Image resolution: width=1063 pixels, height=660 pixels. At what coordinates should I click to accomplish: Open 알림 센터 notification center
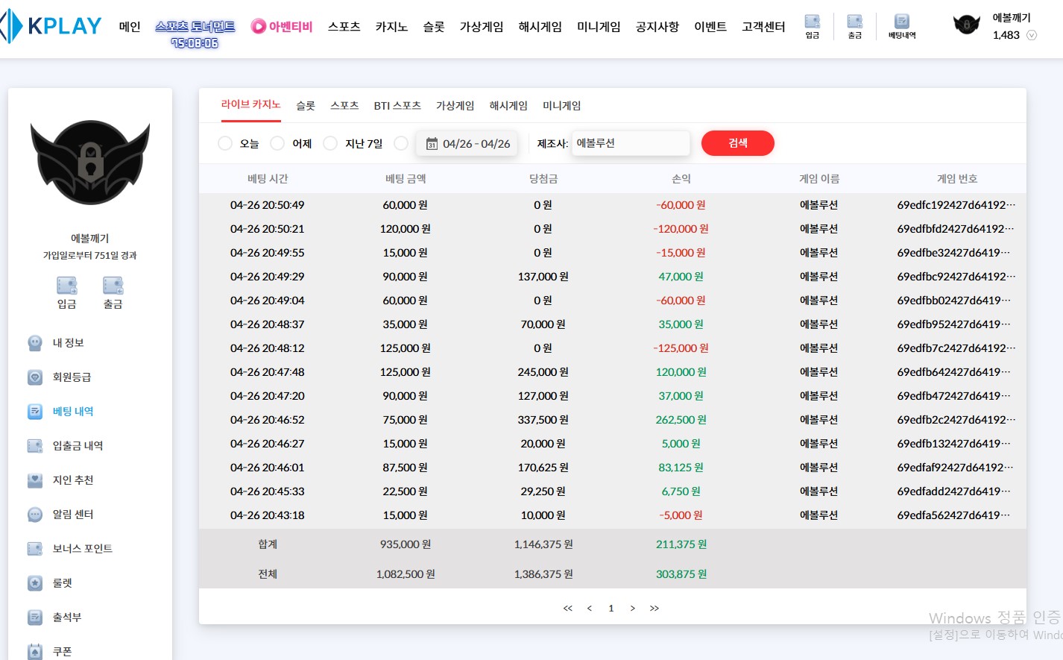(72, 515)
